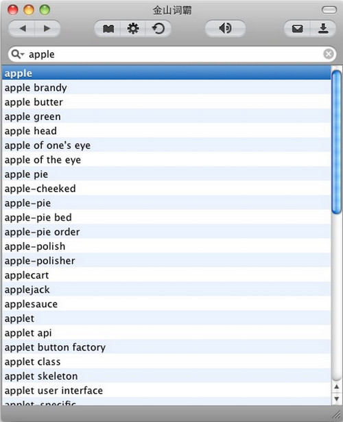
Task: Select the "applesauce" entry
Action: point(166,304)
